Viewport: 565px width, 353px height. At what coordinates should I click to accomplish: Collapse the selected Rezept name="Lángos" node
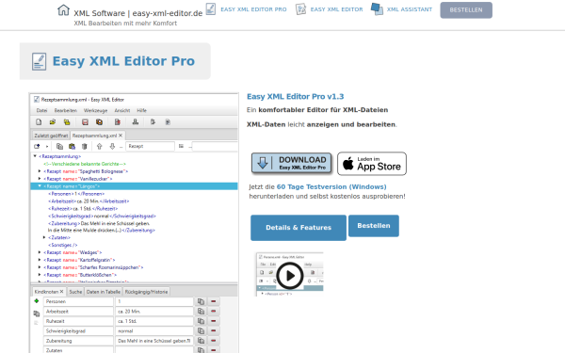point(40,186)
